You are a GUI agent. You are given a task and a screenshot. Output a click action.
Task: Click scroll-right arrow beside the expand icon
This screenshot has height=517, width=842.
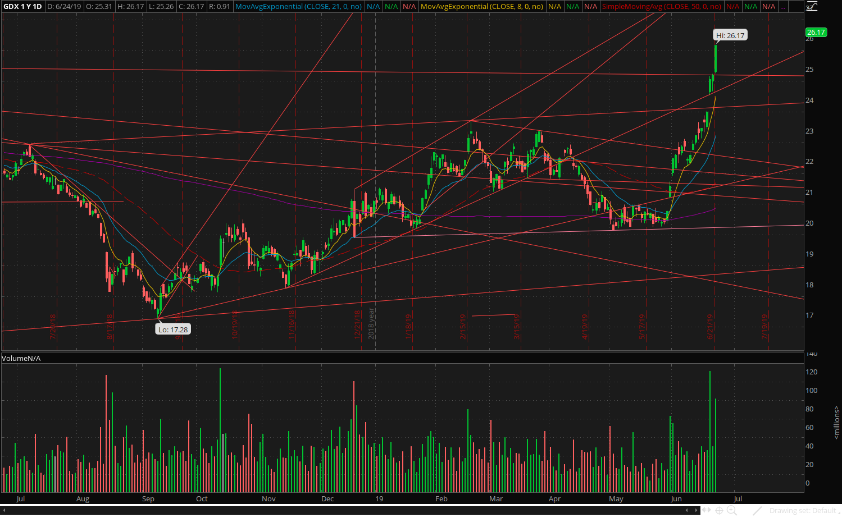click(x=696, y=510)
